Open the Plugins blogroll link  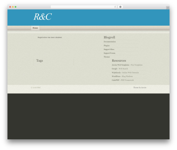pyautogui.click(x=107, y=45)
